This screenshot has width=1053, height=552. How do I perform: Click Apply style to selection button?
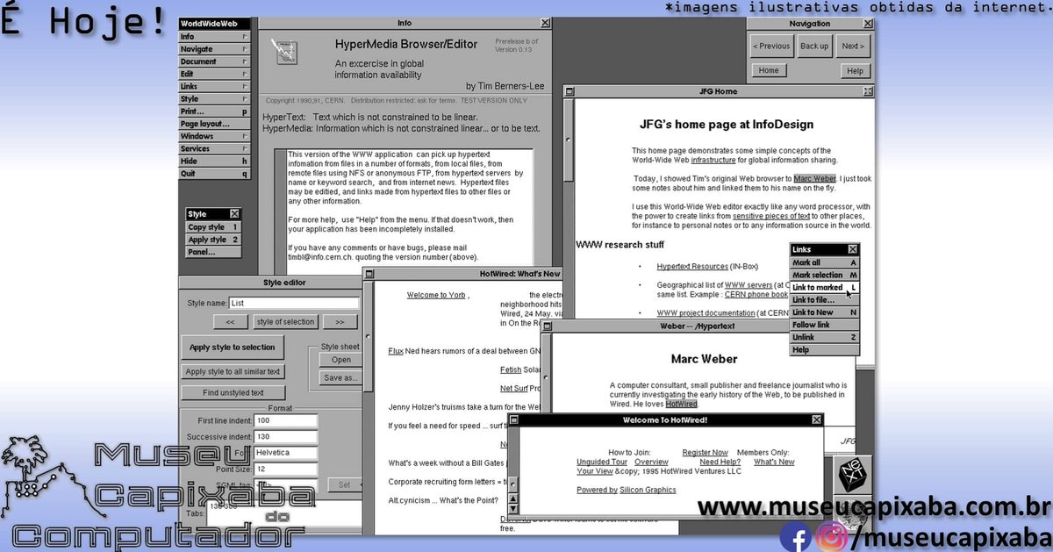pos(233,347)
